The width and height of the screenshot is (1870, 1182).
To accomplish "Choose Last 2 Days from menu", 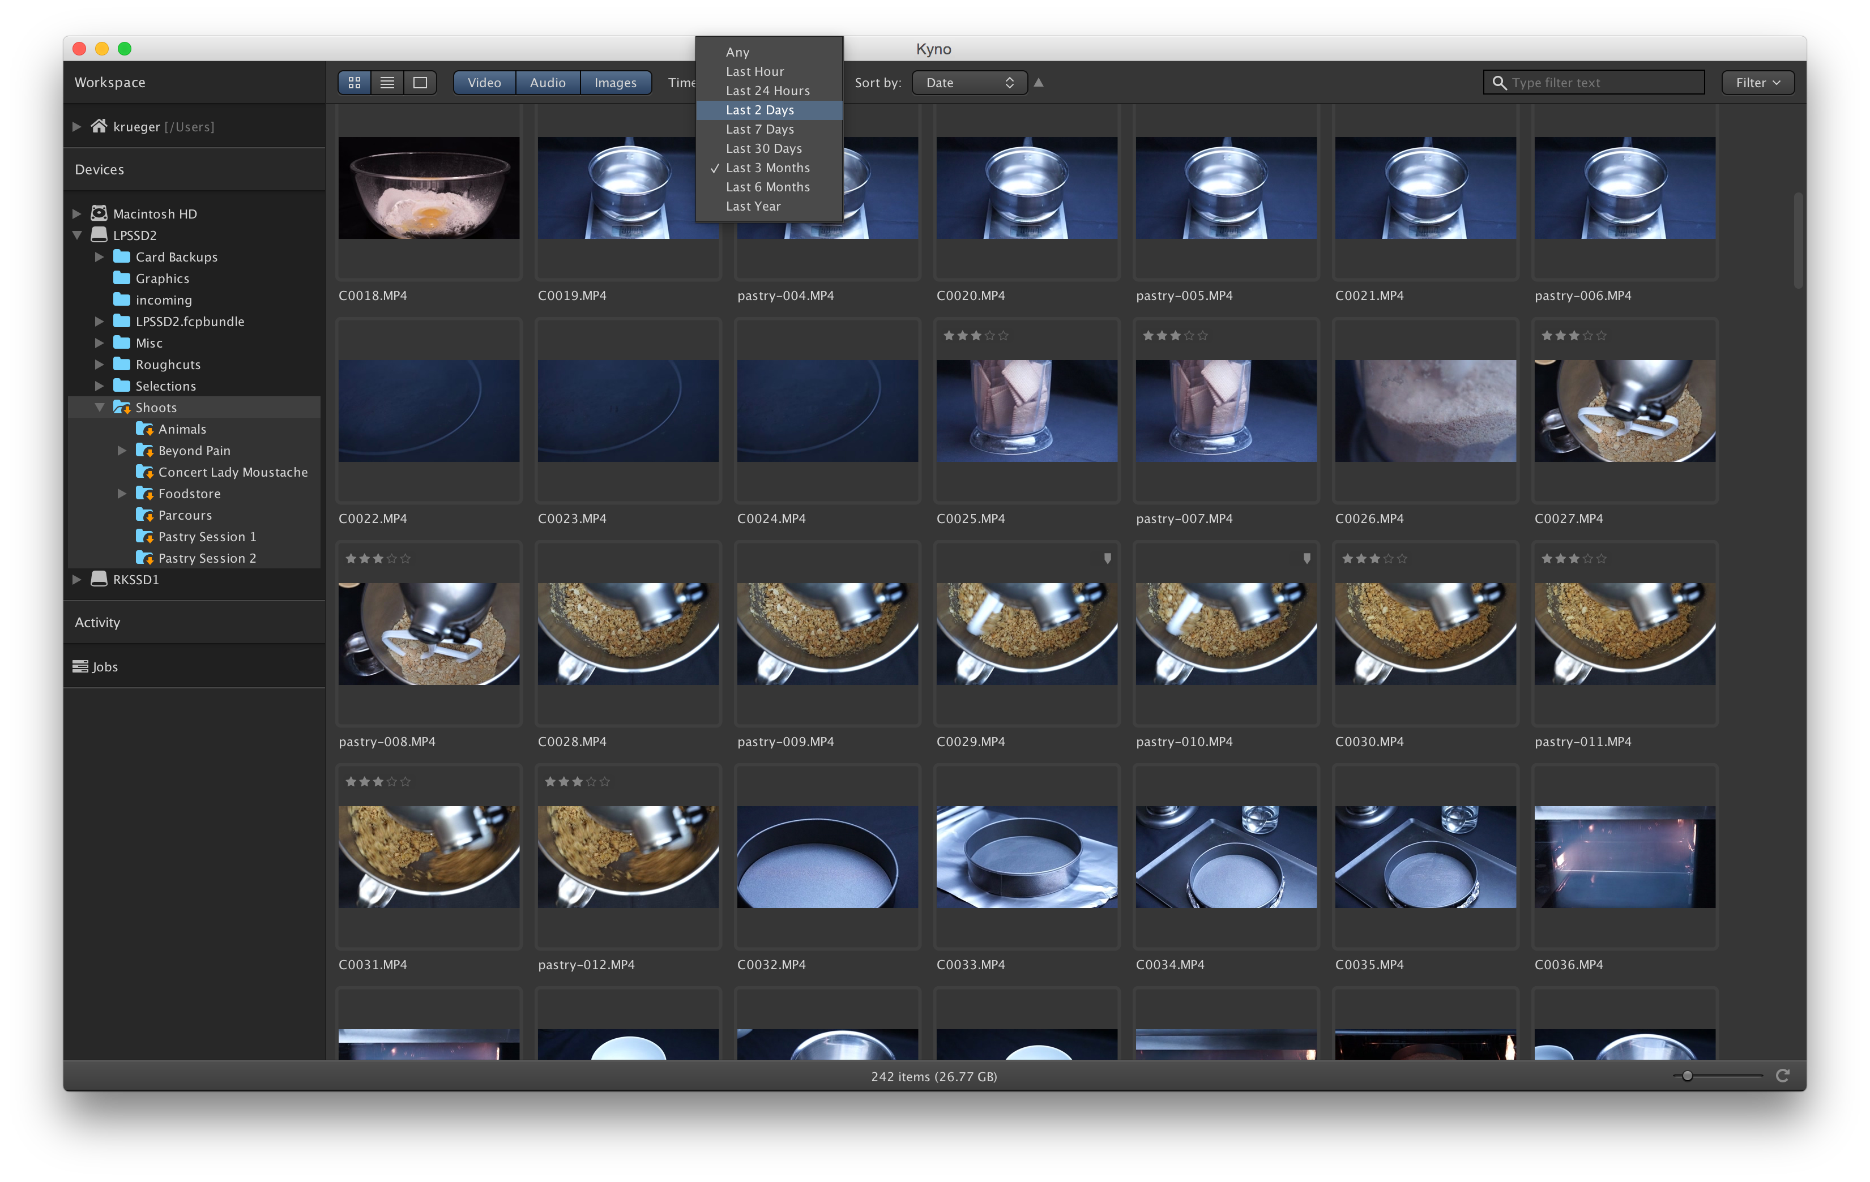I will click(759, 110).
